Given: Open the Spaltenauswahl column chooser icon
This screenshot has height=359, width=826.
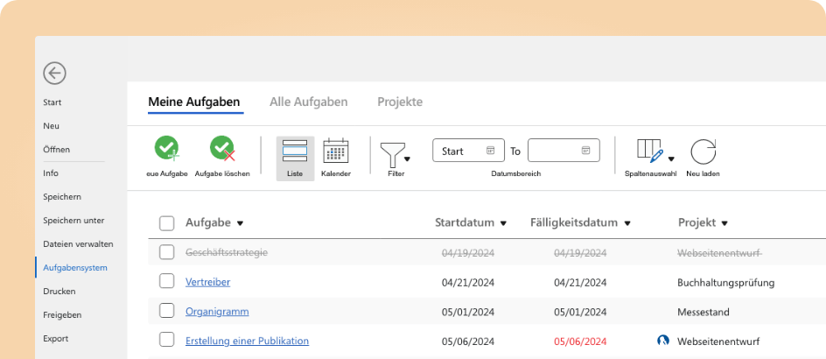Looking at the screenshot, I should (650, 151).
